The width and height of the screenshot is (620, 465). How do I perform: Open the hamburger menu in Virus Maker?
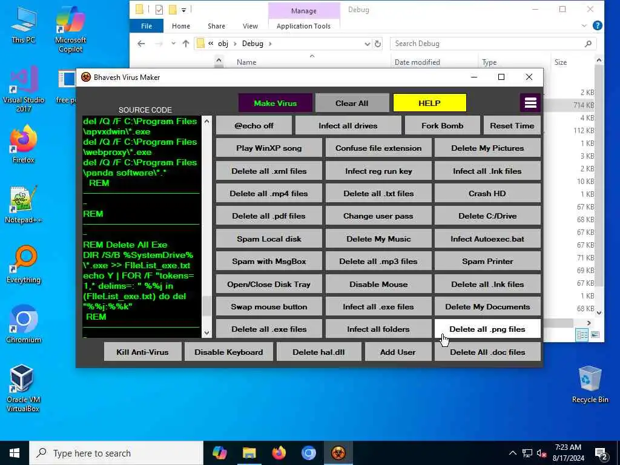coord(530,103)
